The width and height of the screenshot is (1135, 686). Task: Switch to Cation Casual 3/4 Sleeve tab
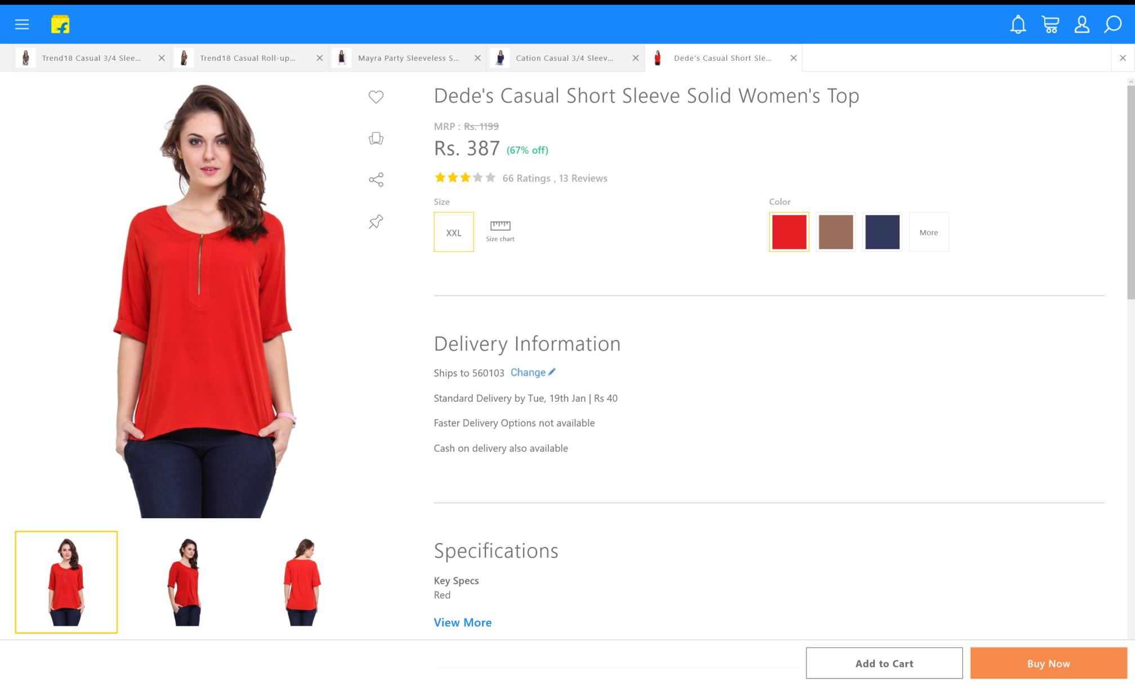[564, 58]
